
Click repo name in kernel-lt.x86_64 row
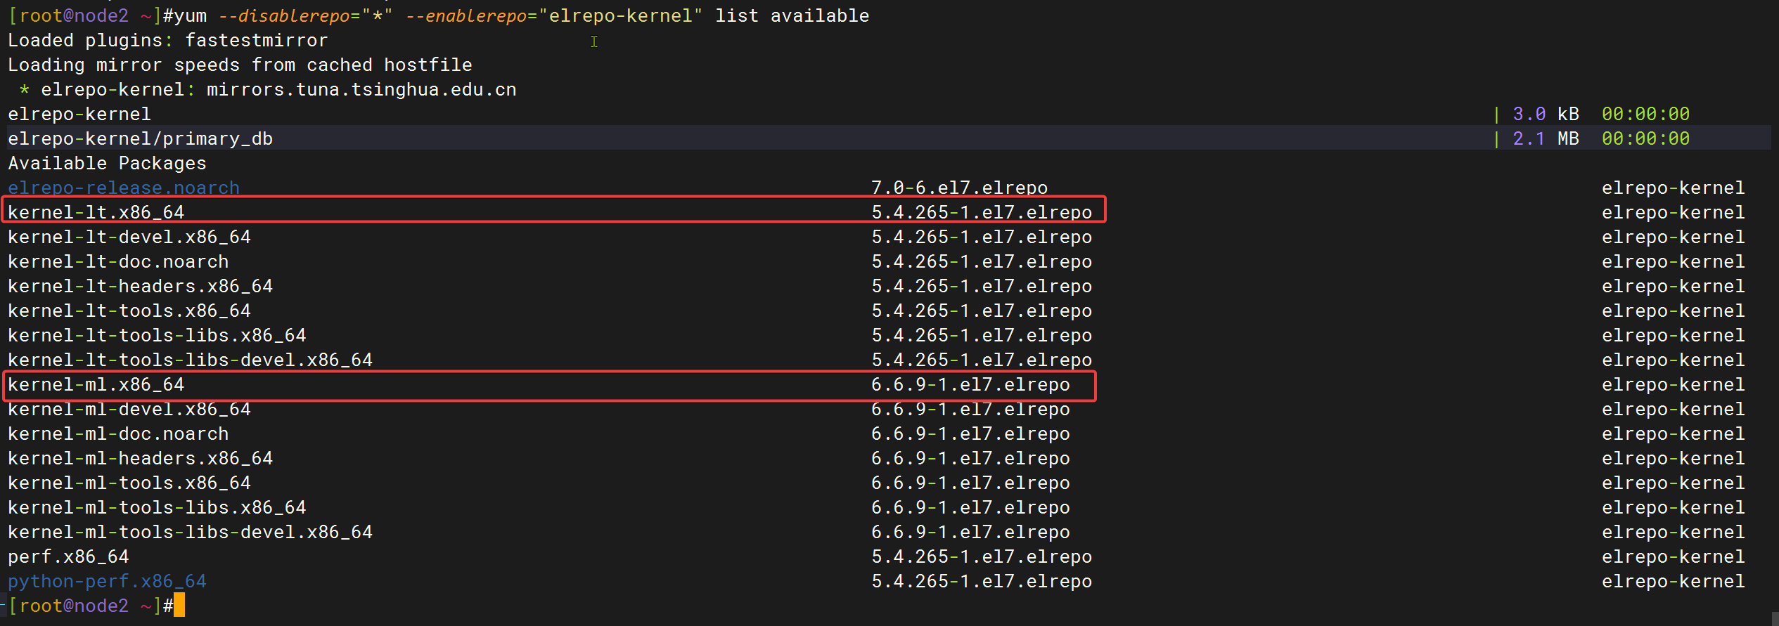click(1674, 212)
